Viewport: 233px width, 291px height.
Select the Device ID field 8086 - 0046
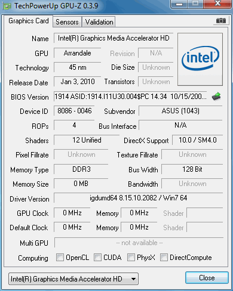point(74,111)
